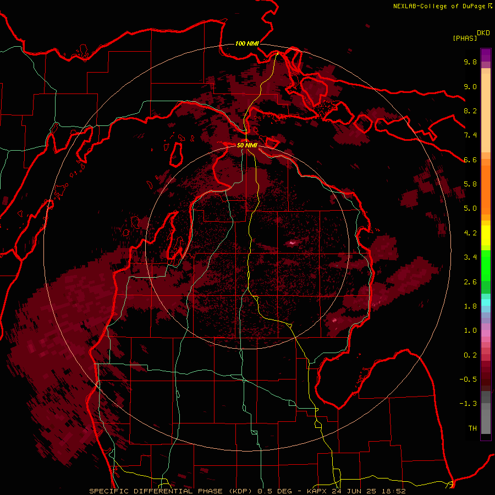
Task: Click the 4.2 scale label
Action: click(470, 233)
